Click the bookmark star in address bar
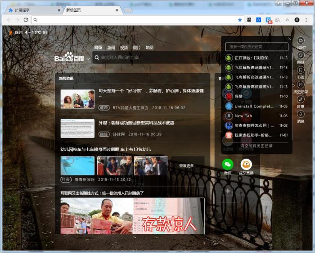 (x=240, y=20)
